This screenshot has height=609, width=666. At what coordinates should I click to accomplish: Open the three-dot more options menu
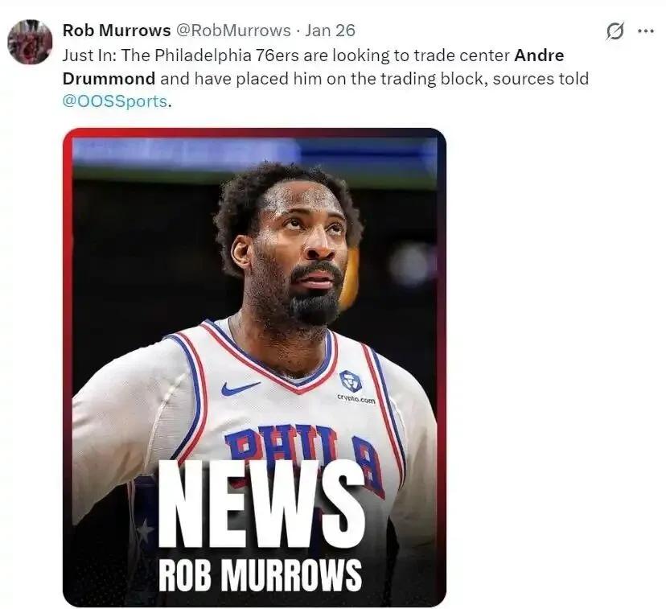tap(646, 31)
